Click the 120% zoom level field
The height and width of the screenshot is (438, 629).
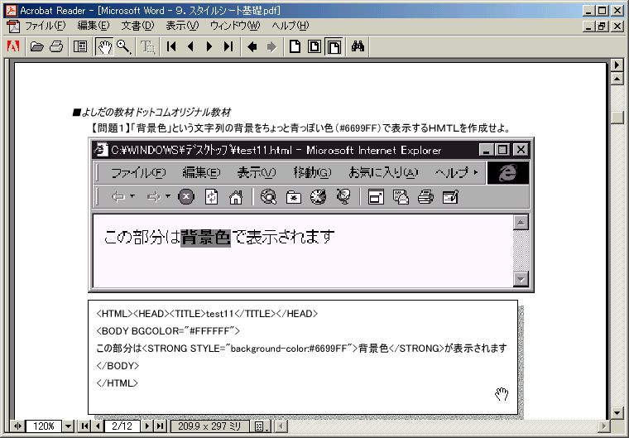coord(43,426)
